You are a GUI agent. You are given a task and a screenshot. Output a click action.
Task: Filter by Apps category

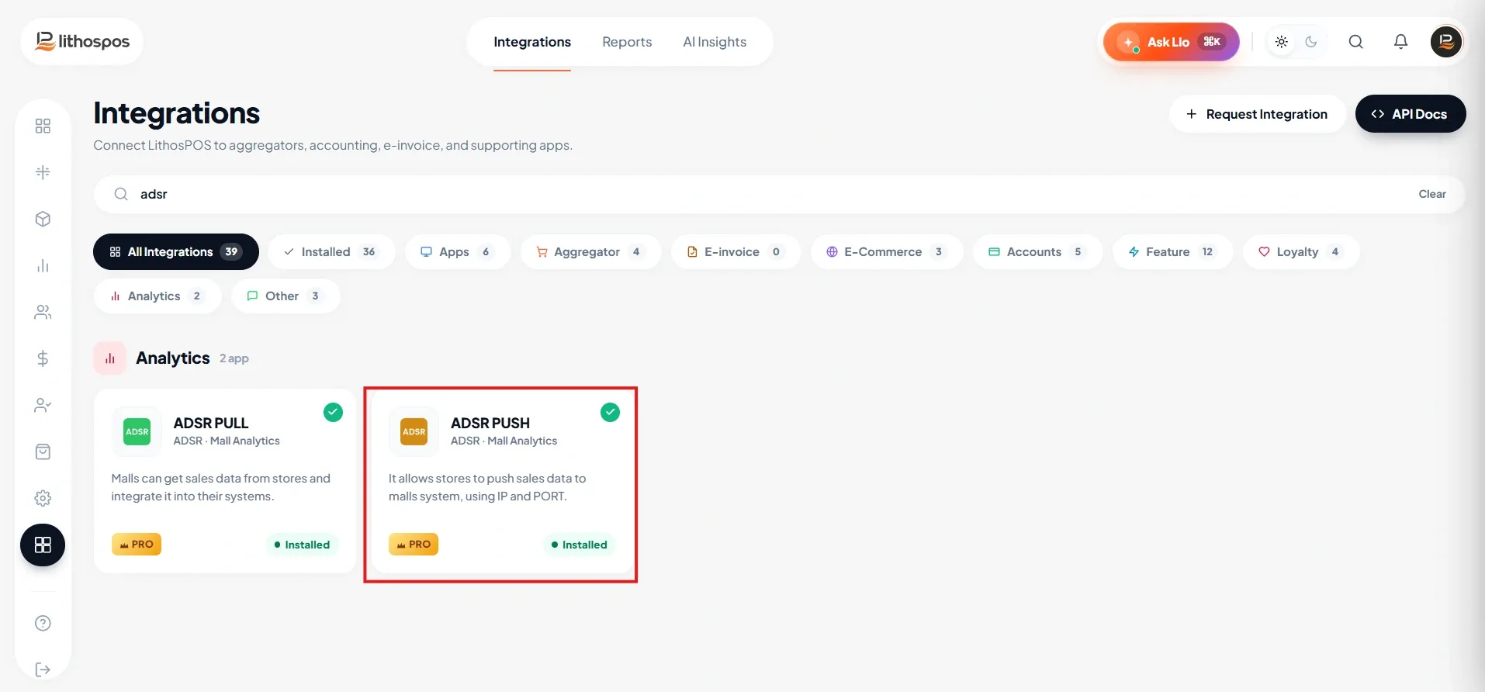[x=458, y=251]
